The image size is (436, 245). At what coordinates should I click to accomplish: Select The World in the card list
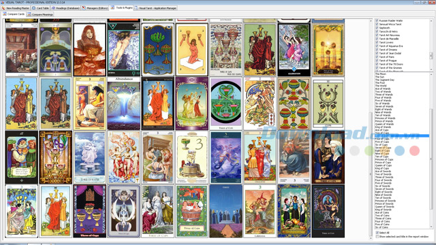click(381, 86)
